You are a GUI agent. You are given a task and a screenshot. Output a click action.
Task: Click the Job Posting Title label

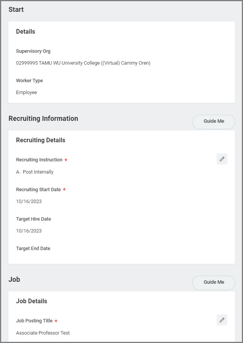(x=34, y=321)
